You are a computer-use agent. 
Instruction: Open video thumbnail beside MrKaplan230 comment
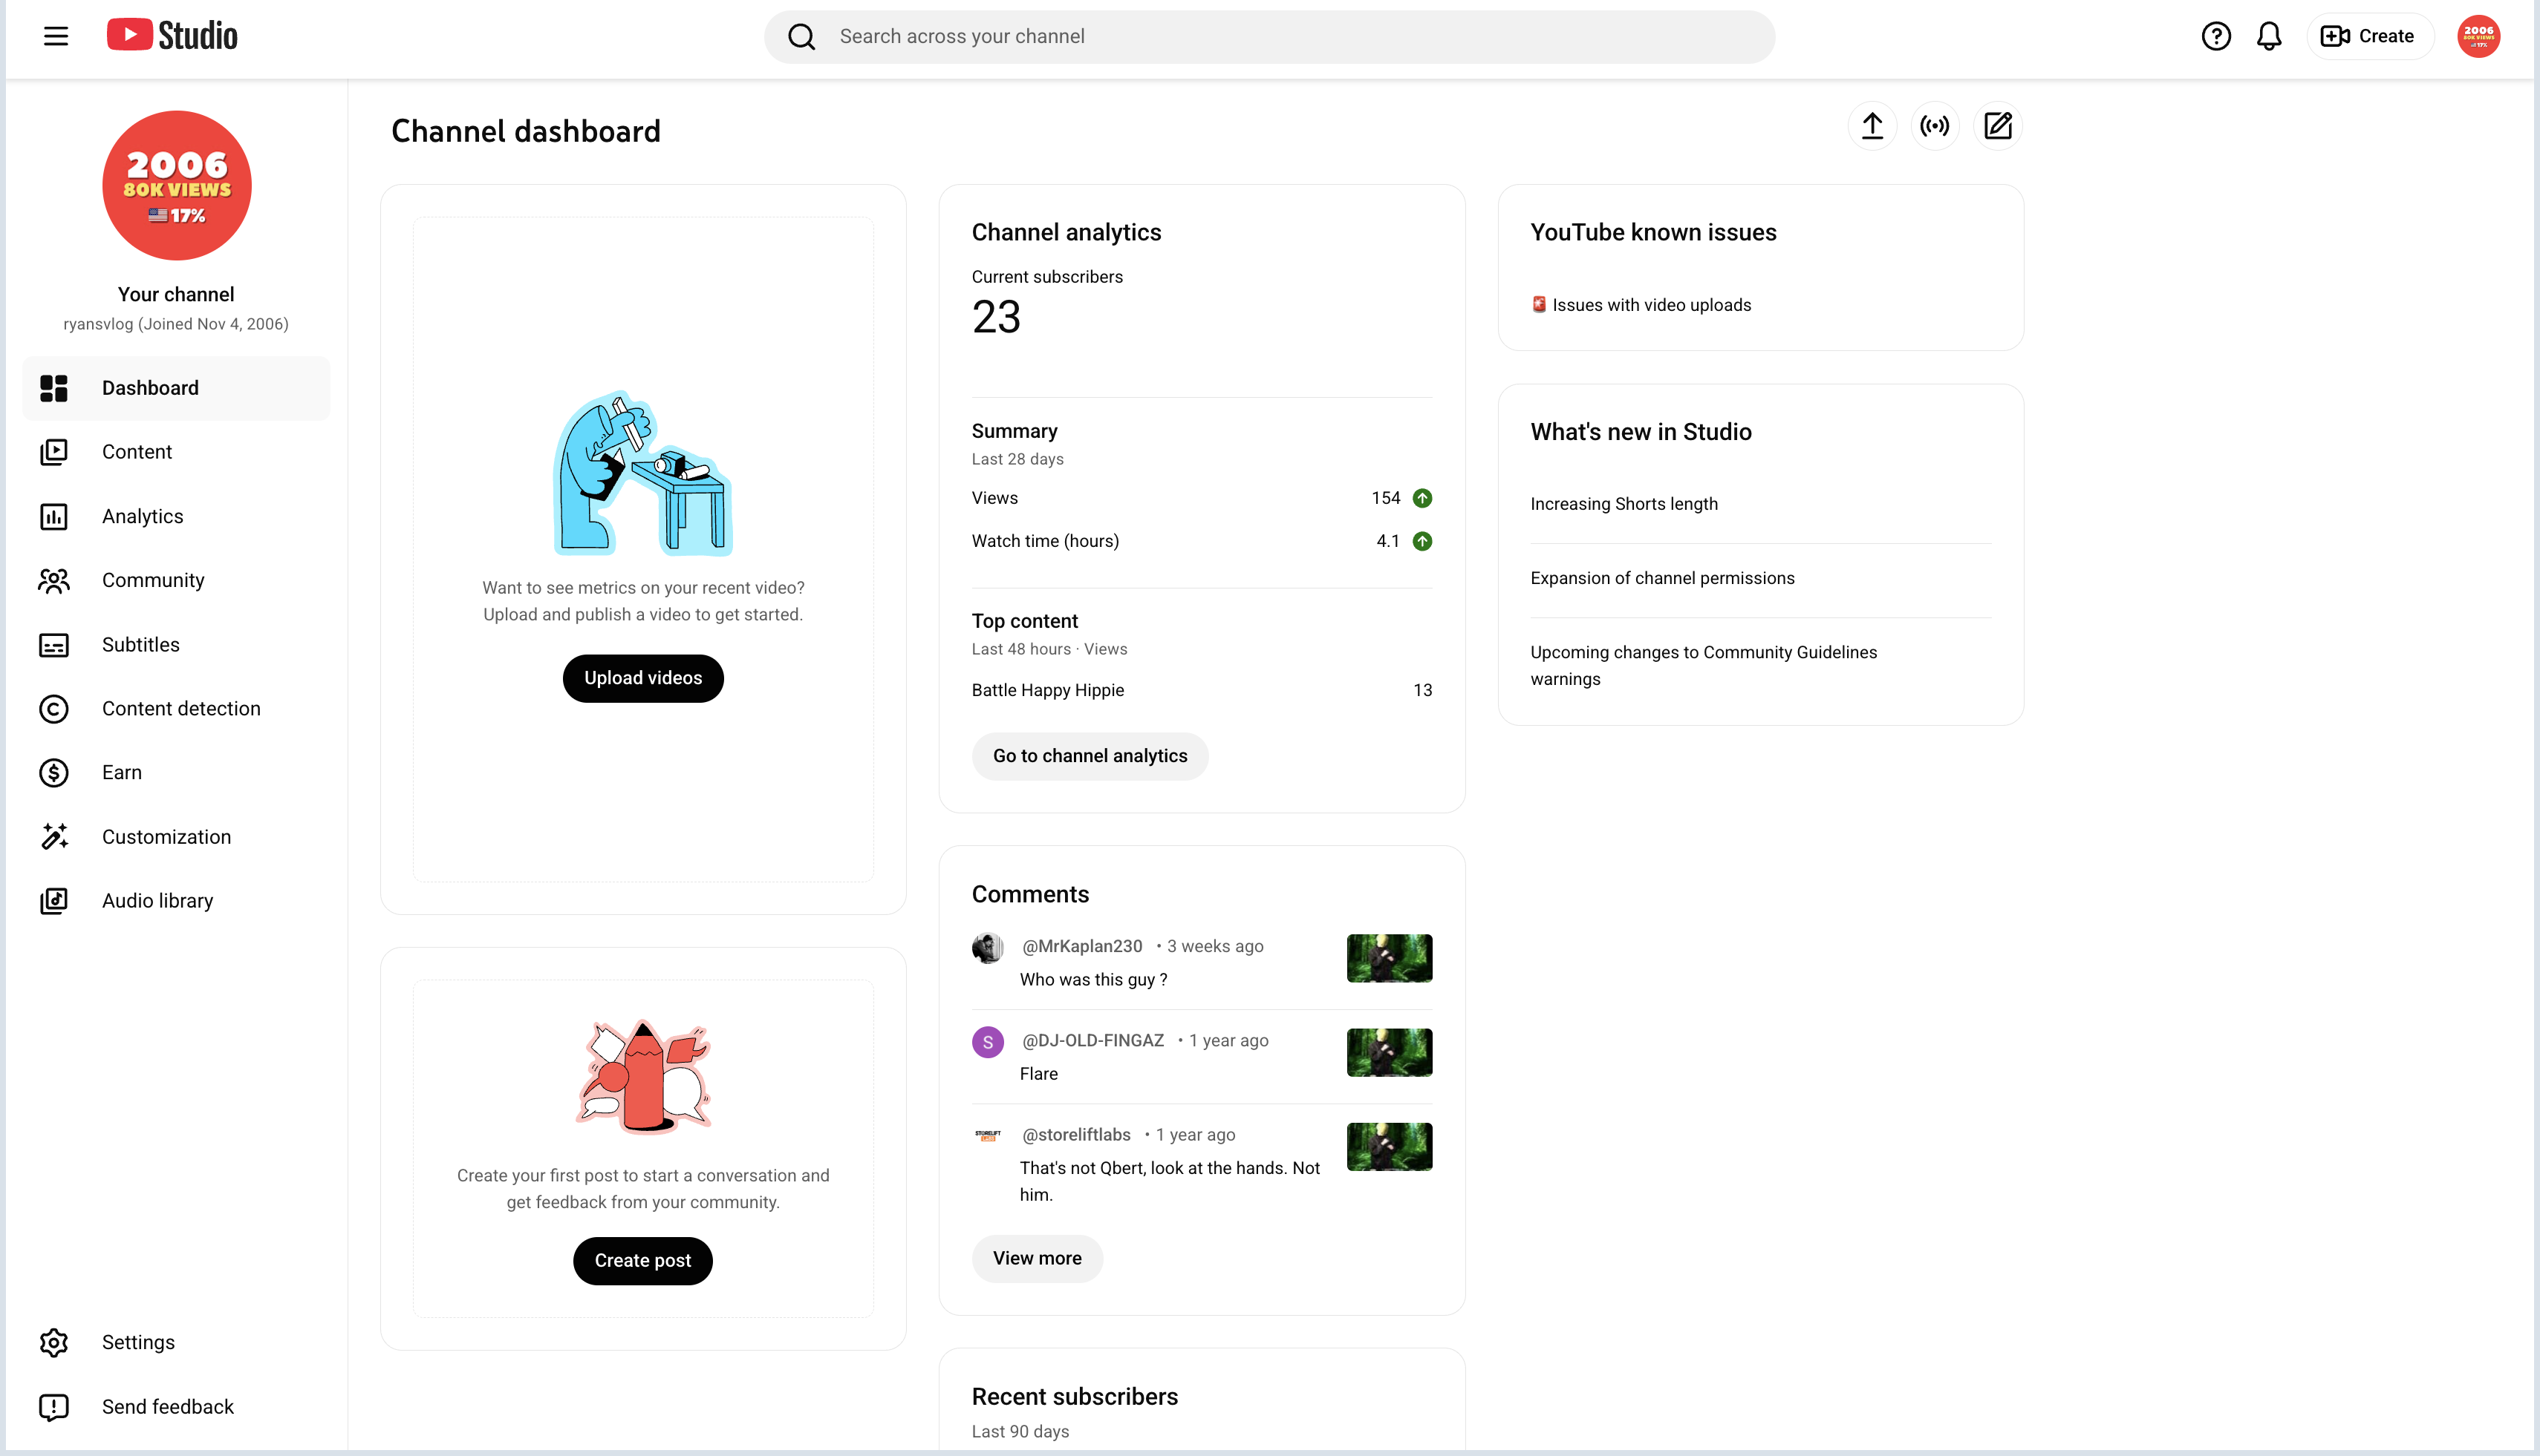coord(1389,958)
